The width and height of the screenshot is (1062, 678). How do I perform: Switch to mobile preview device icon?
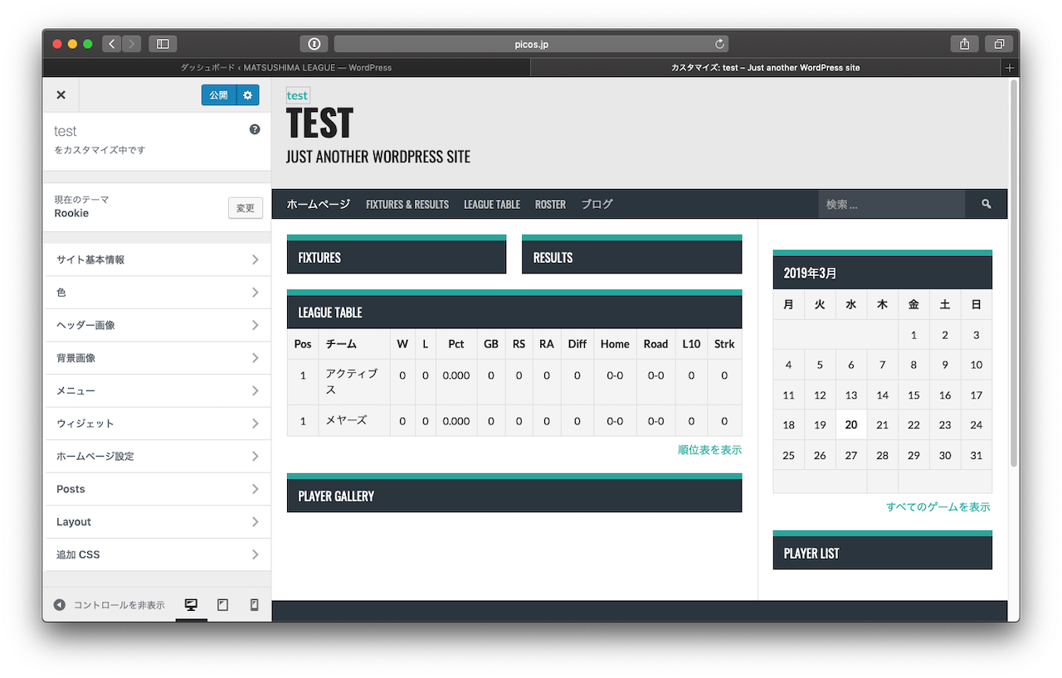[255, 605]
